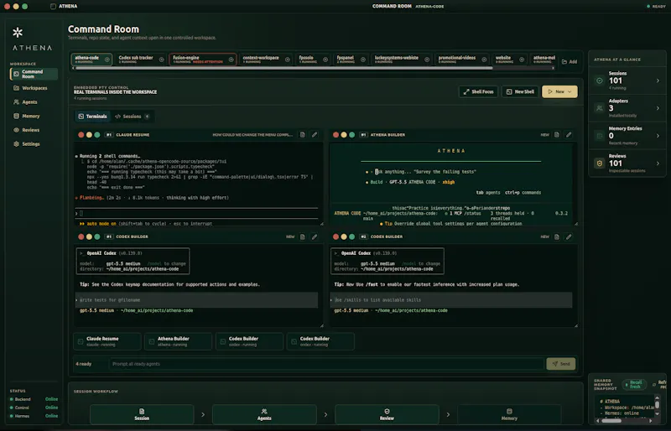671x431 pixels.
Task: Open the New dropdown button
Action: tap(559, 91)
